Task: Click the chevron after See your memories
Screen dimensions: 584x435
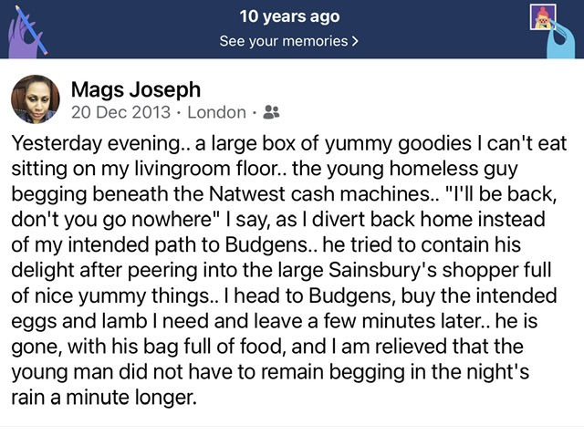Action: point(356,41)
